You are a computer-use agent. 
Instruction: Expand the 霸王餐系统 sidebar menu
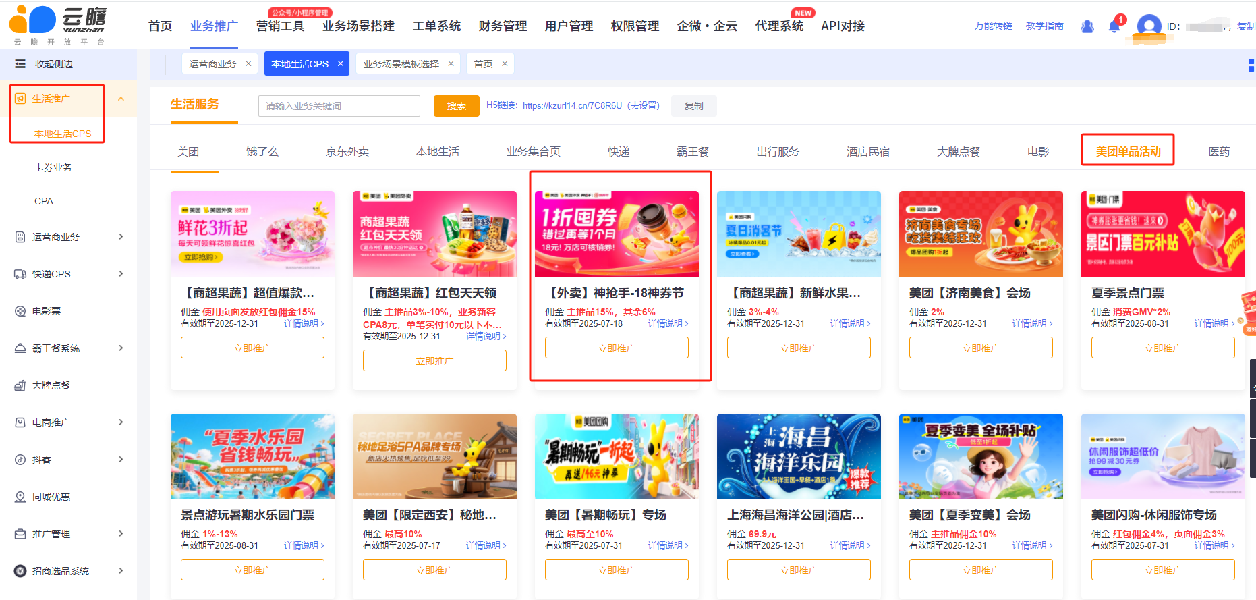(121, 348)
